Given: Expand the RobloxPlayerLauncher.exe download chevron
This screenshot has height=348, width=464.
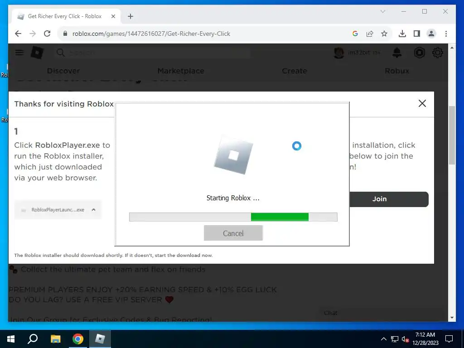Looking at the screenshot, I should tap(93, 210).
